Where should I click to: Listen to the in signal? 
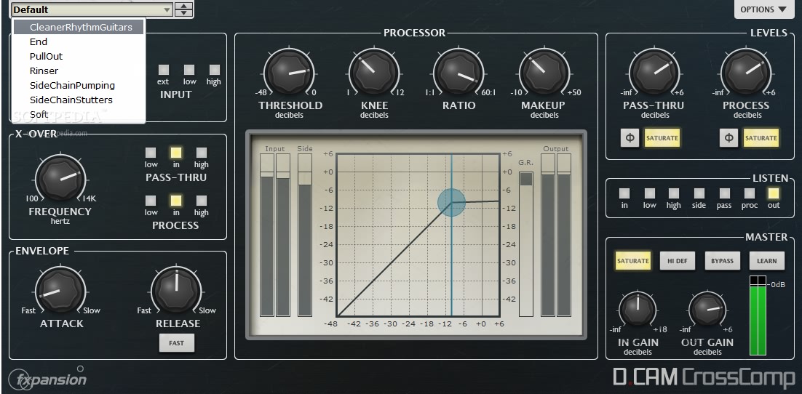[624, 193]
